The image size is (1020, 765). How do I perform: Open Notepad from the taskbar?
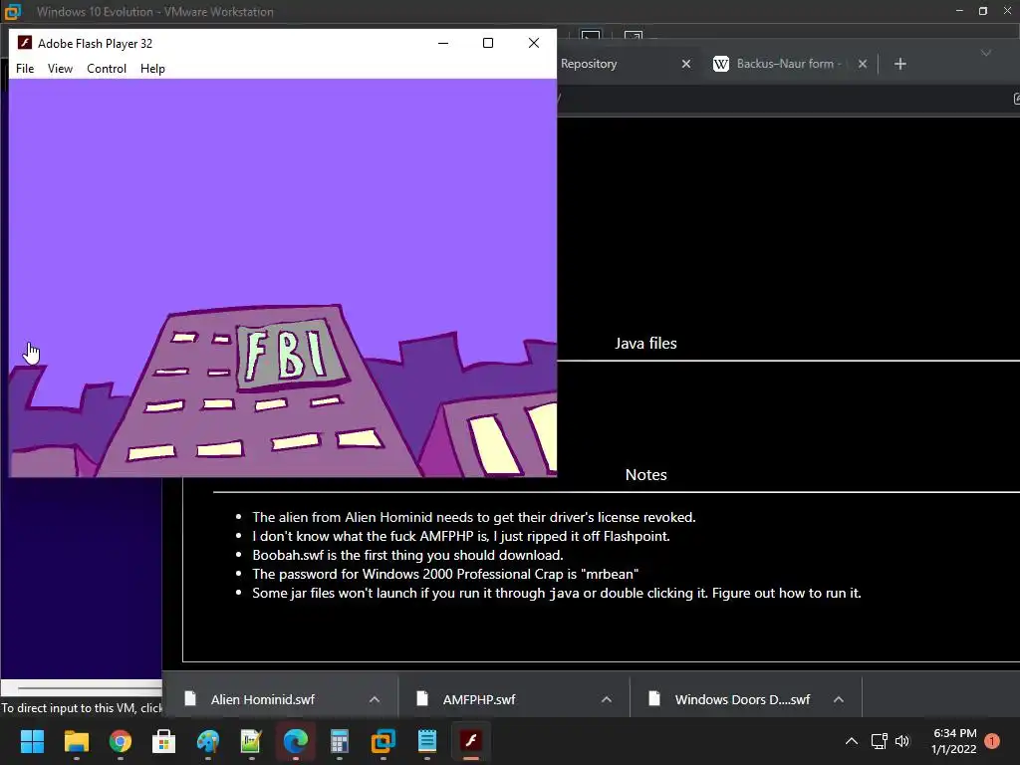click(x=426, y=741)
